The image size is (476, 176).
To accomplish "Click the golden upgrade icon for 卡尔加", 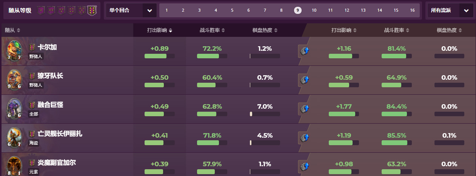I will tap(304, 50).
